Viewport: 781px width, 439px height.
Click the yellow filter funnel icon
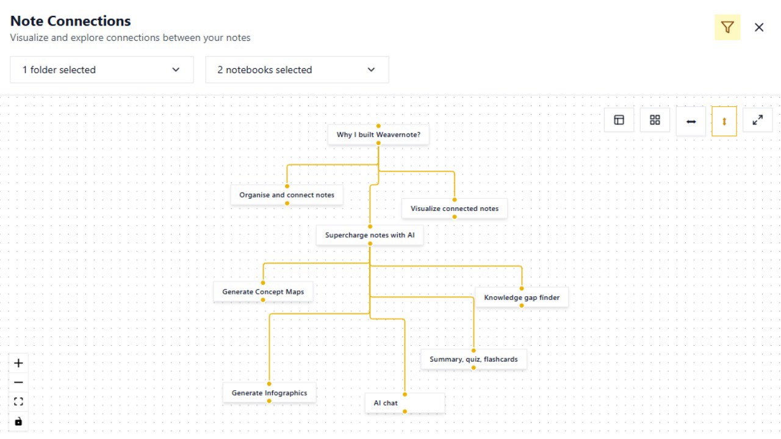[x=727, y=27]
